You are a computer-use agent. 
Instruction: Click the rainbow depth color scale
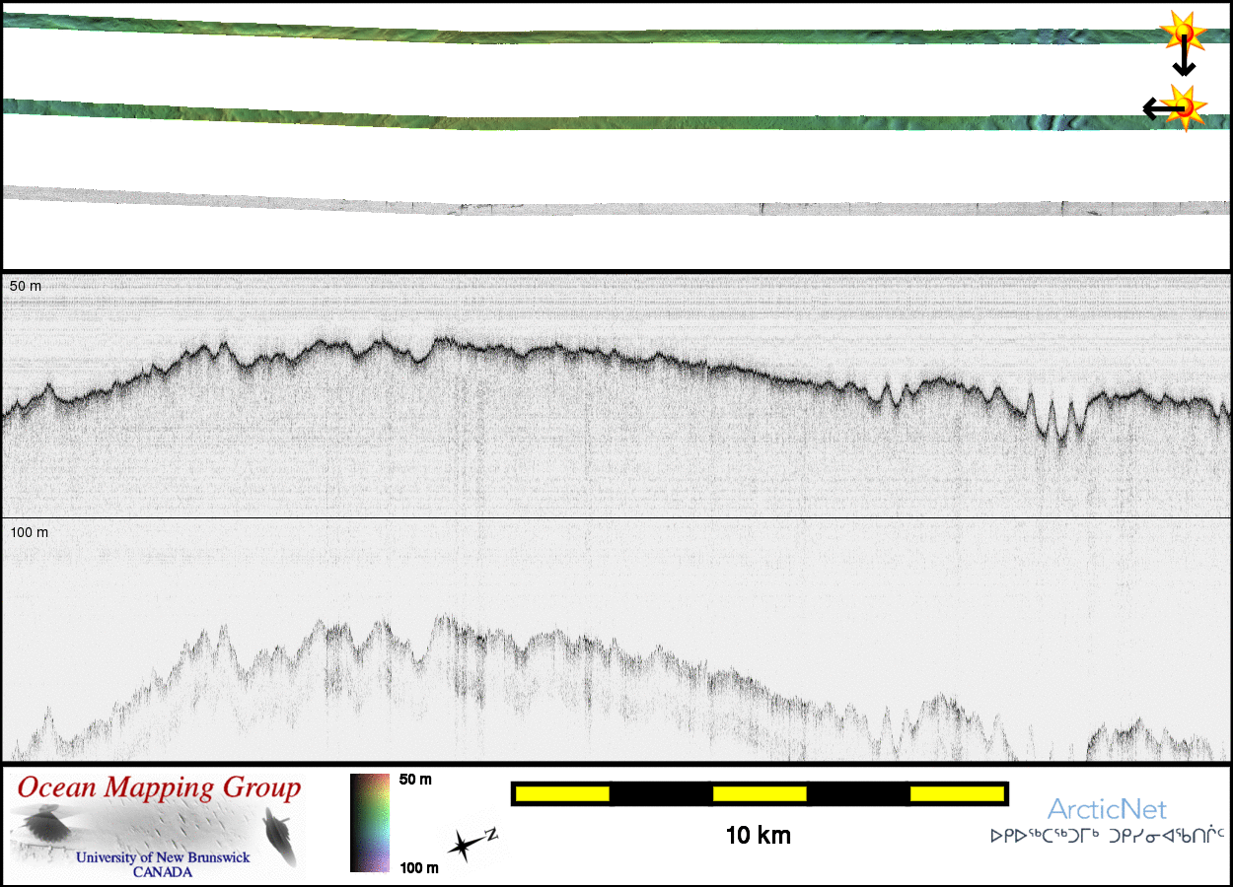click(x=370, y=823)
